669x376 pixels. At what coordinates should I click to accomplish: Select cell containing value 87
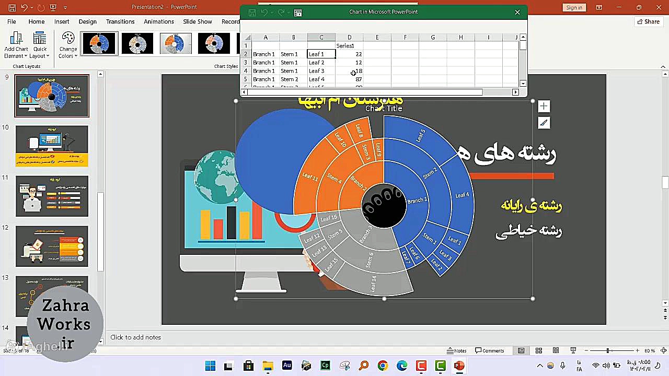(x=349, y=79)
